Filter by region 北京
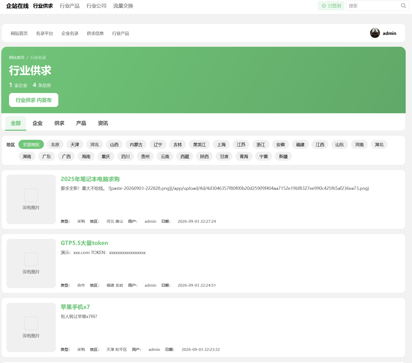The height and width of the screenshot is (363, 412). pos(55,145)
